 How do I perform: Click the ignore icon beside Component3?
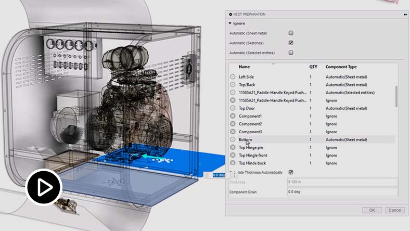[233, 132]
